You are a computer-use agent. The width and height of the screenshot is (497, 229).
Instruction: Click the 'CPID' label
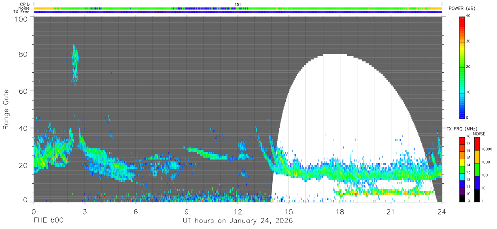tap(24, 4)
